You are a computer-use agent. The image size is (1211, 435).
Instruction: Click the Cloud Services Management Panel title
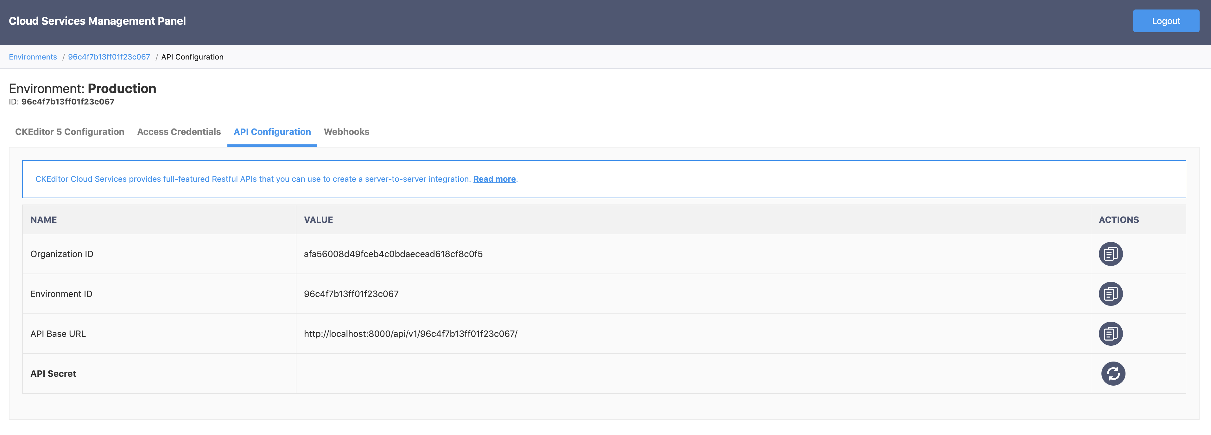97,21
